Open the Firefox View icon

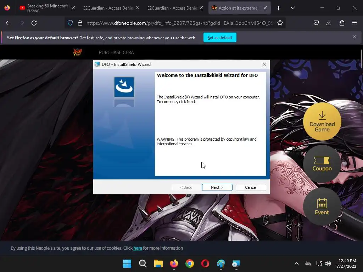pos(7,8)
